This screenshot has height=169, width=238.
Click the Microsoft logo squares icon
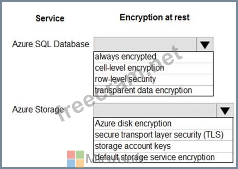click(76, 159)
